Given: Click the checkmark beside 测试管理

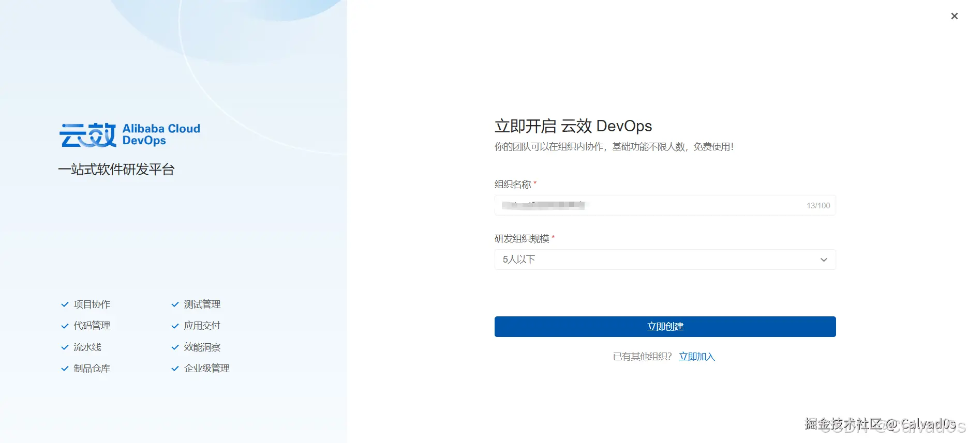Looking at the screenshot, I should pos(175,304).
